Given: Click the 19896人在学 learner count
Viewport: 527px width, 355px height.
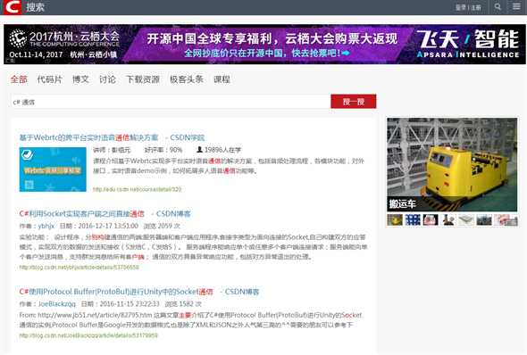Looking at the screenshot, I should [219, 150].
